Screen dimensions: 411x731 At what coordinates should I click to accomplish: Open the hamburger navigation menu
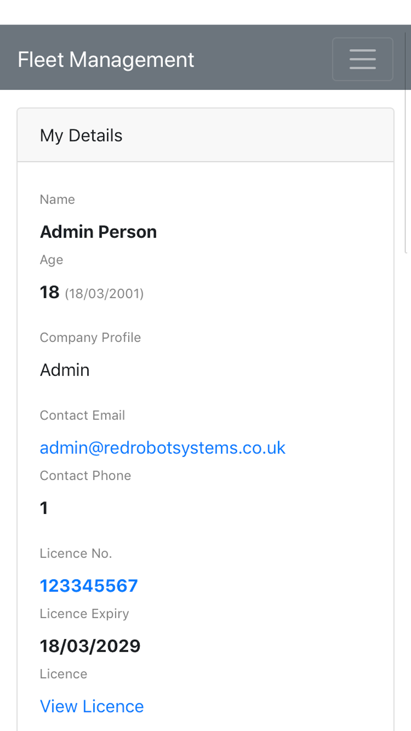click(x=363, y=59)
